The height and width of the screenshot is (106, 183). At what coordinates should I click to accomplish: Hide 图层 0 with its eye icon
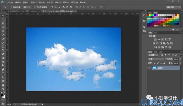150,68
